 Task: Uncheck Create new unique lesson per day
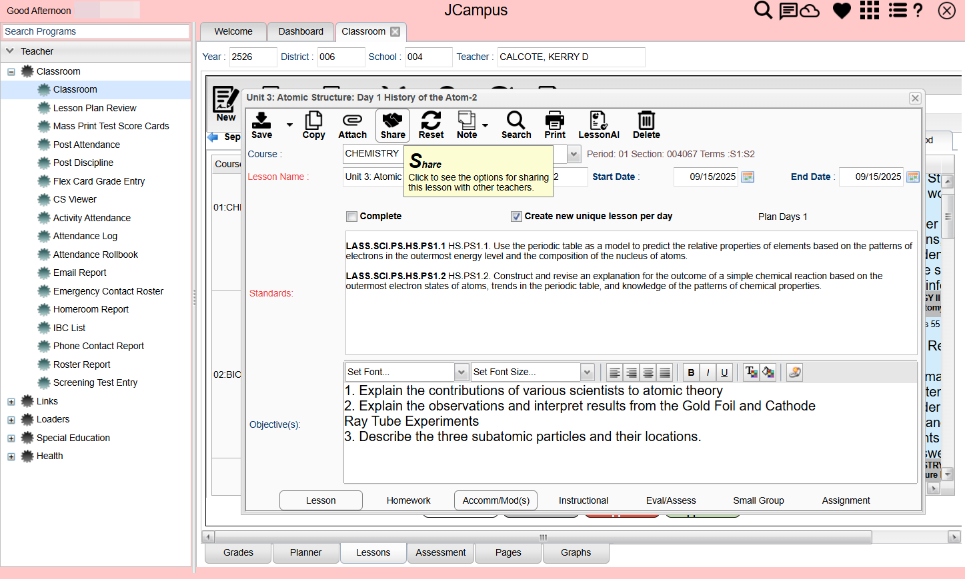(516, 217)
